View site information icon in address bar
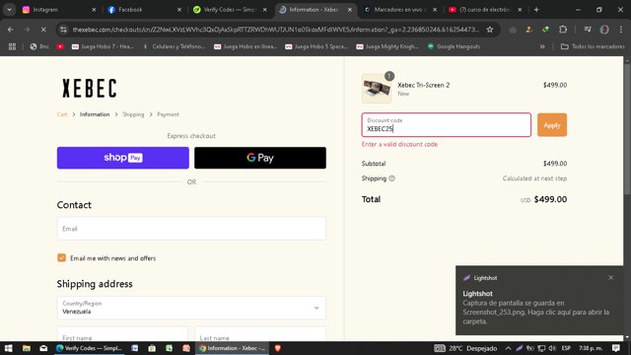The width and height of the screenshot is (631, 355). (x=63, y=30)
